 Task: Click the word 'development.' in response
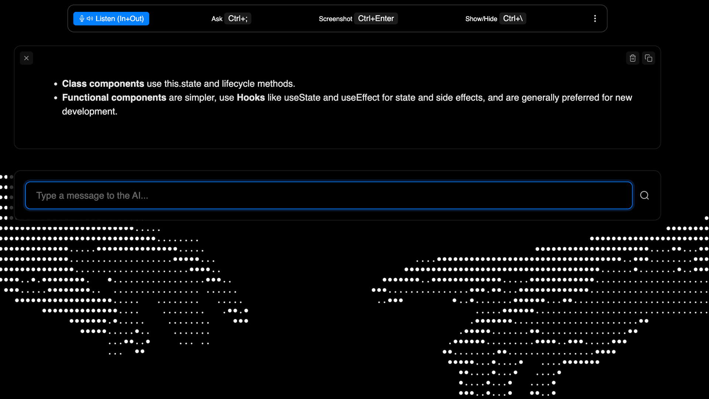click(x=89, y=111)
